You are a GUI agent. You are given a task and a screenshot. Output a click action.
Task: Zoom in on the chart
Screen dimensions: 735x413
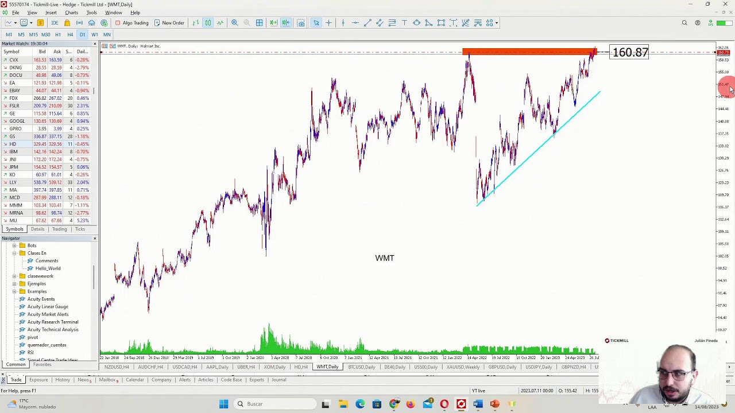(x=234, y=23)
